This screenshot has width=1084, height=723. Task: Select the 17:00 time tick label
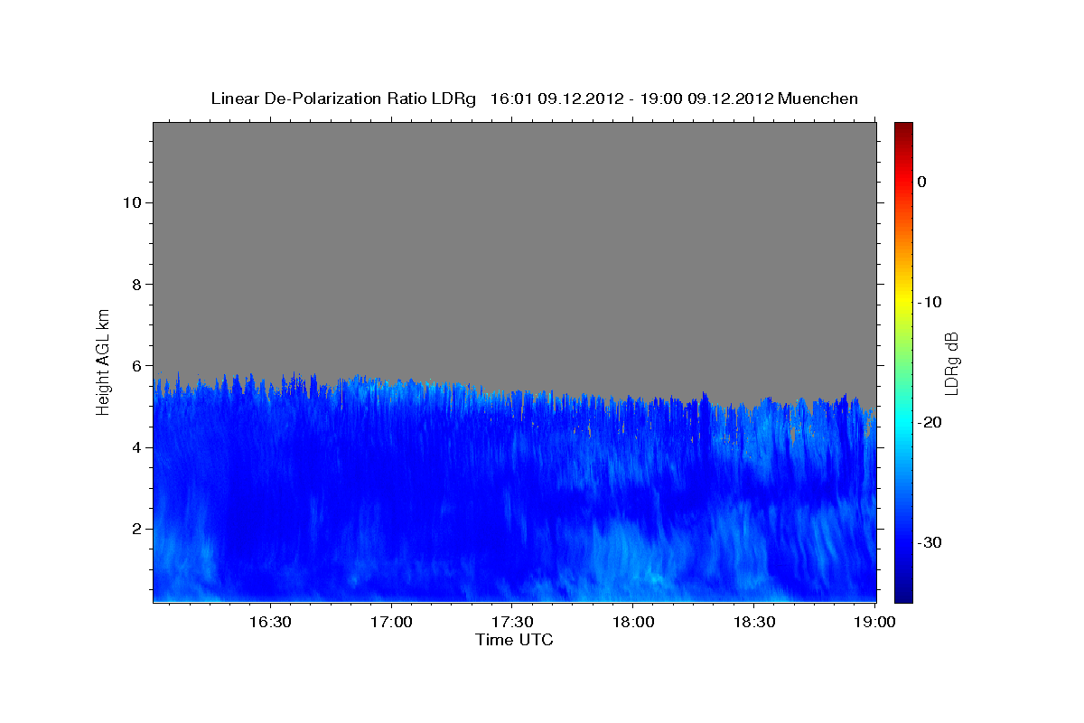(390, 623)
